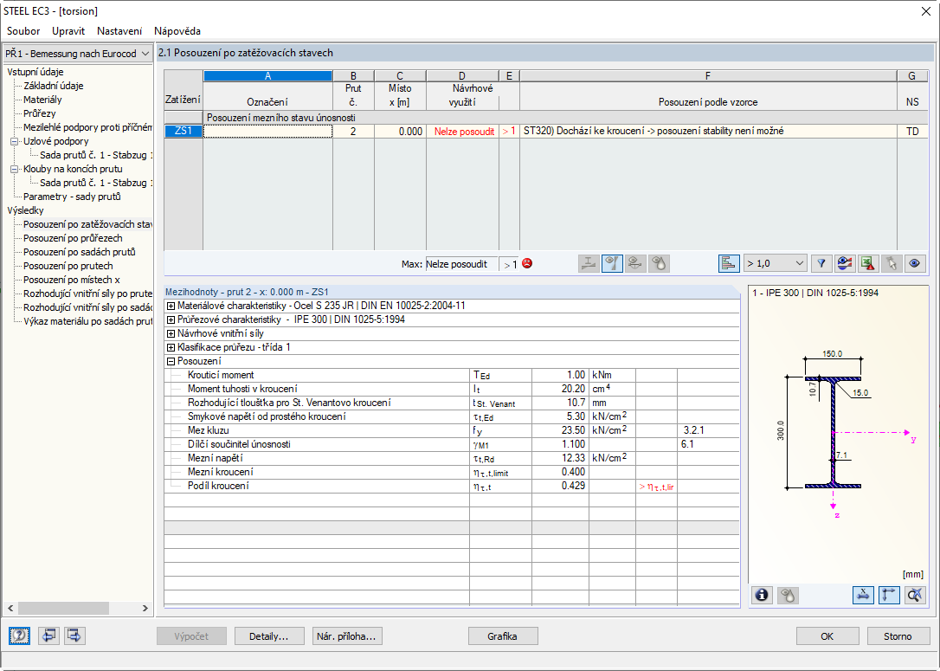Cancel with the Storno button

coord(898,636)
